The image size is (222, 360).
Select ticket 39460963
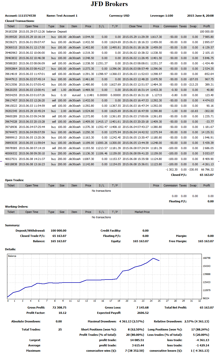(11, 53)
